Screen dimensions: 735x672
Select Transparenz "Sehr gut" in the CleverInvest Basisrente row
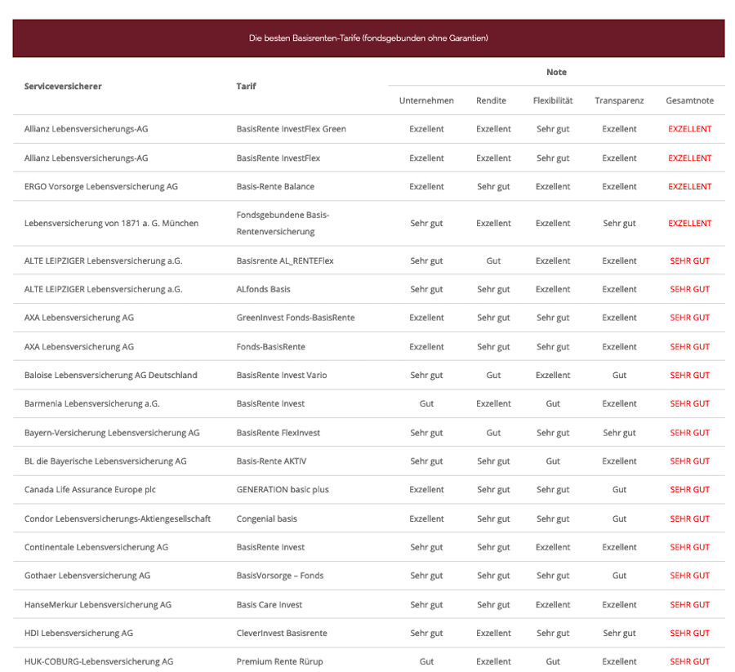pos(619,633)
